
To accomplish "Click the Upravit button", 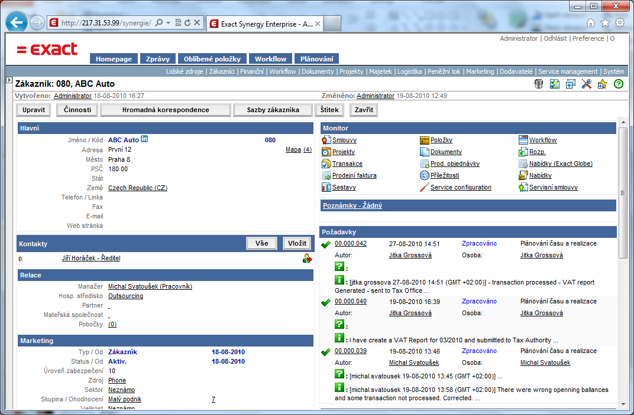I will tap(34, 110).
